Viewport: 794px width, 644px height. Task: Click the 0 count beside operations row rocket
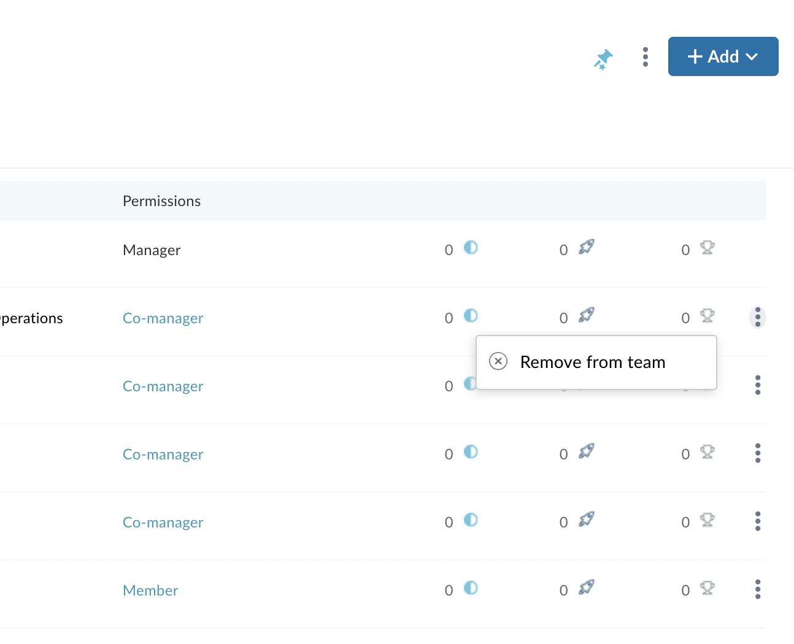563,318
